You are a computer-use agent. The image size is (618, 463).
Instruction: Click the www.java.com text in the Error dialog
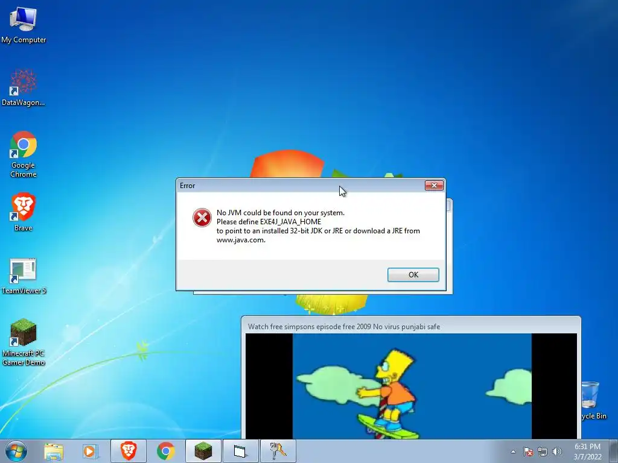pos(241,240)
